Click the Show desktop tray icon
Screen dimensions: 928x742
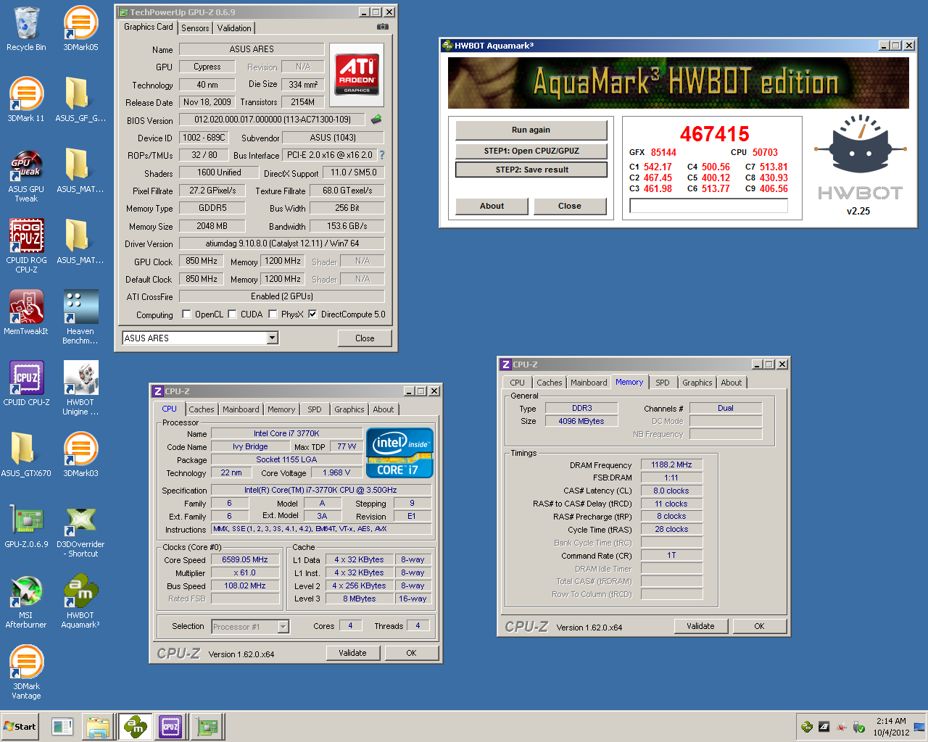tap(919, 727)
